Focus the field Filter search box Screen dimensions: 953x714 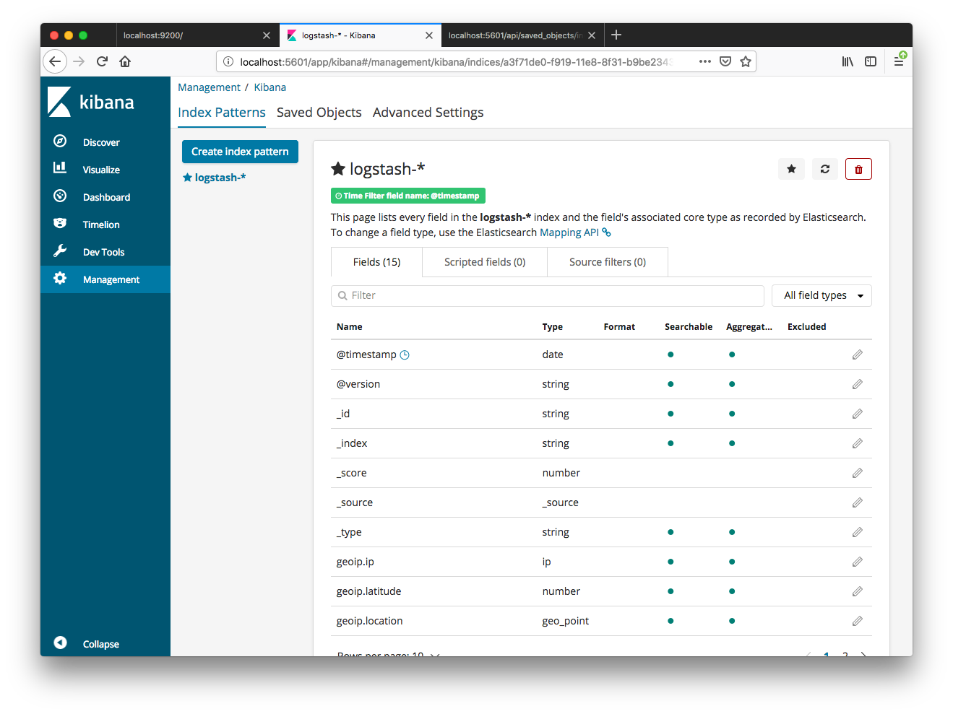548,295
